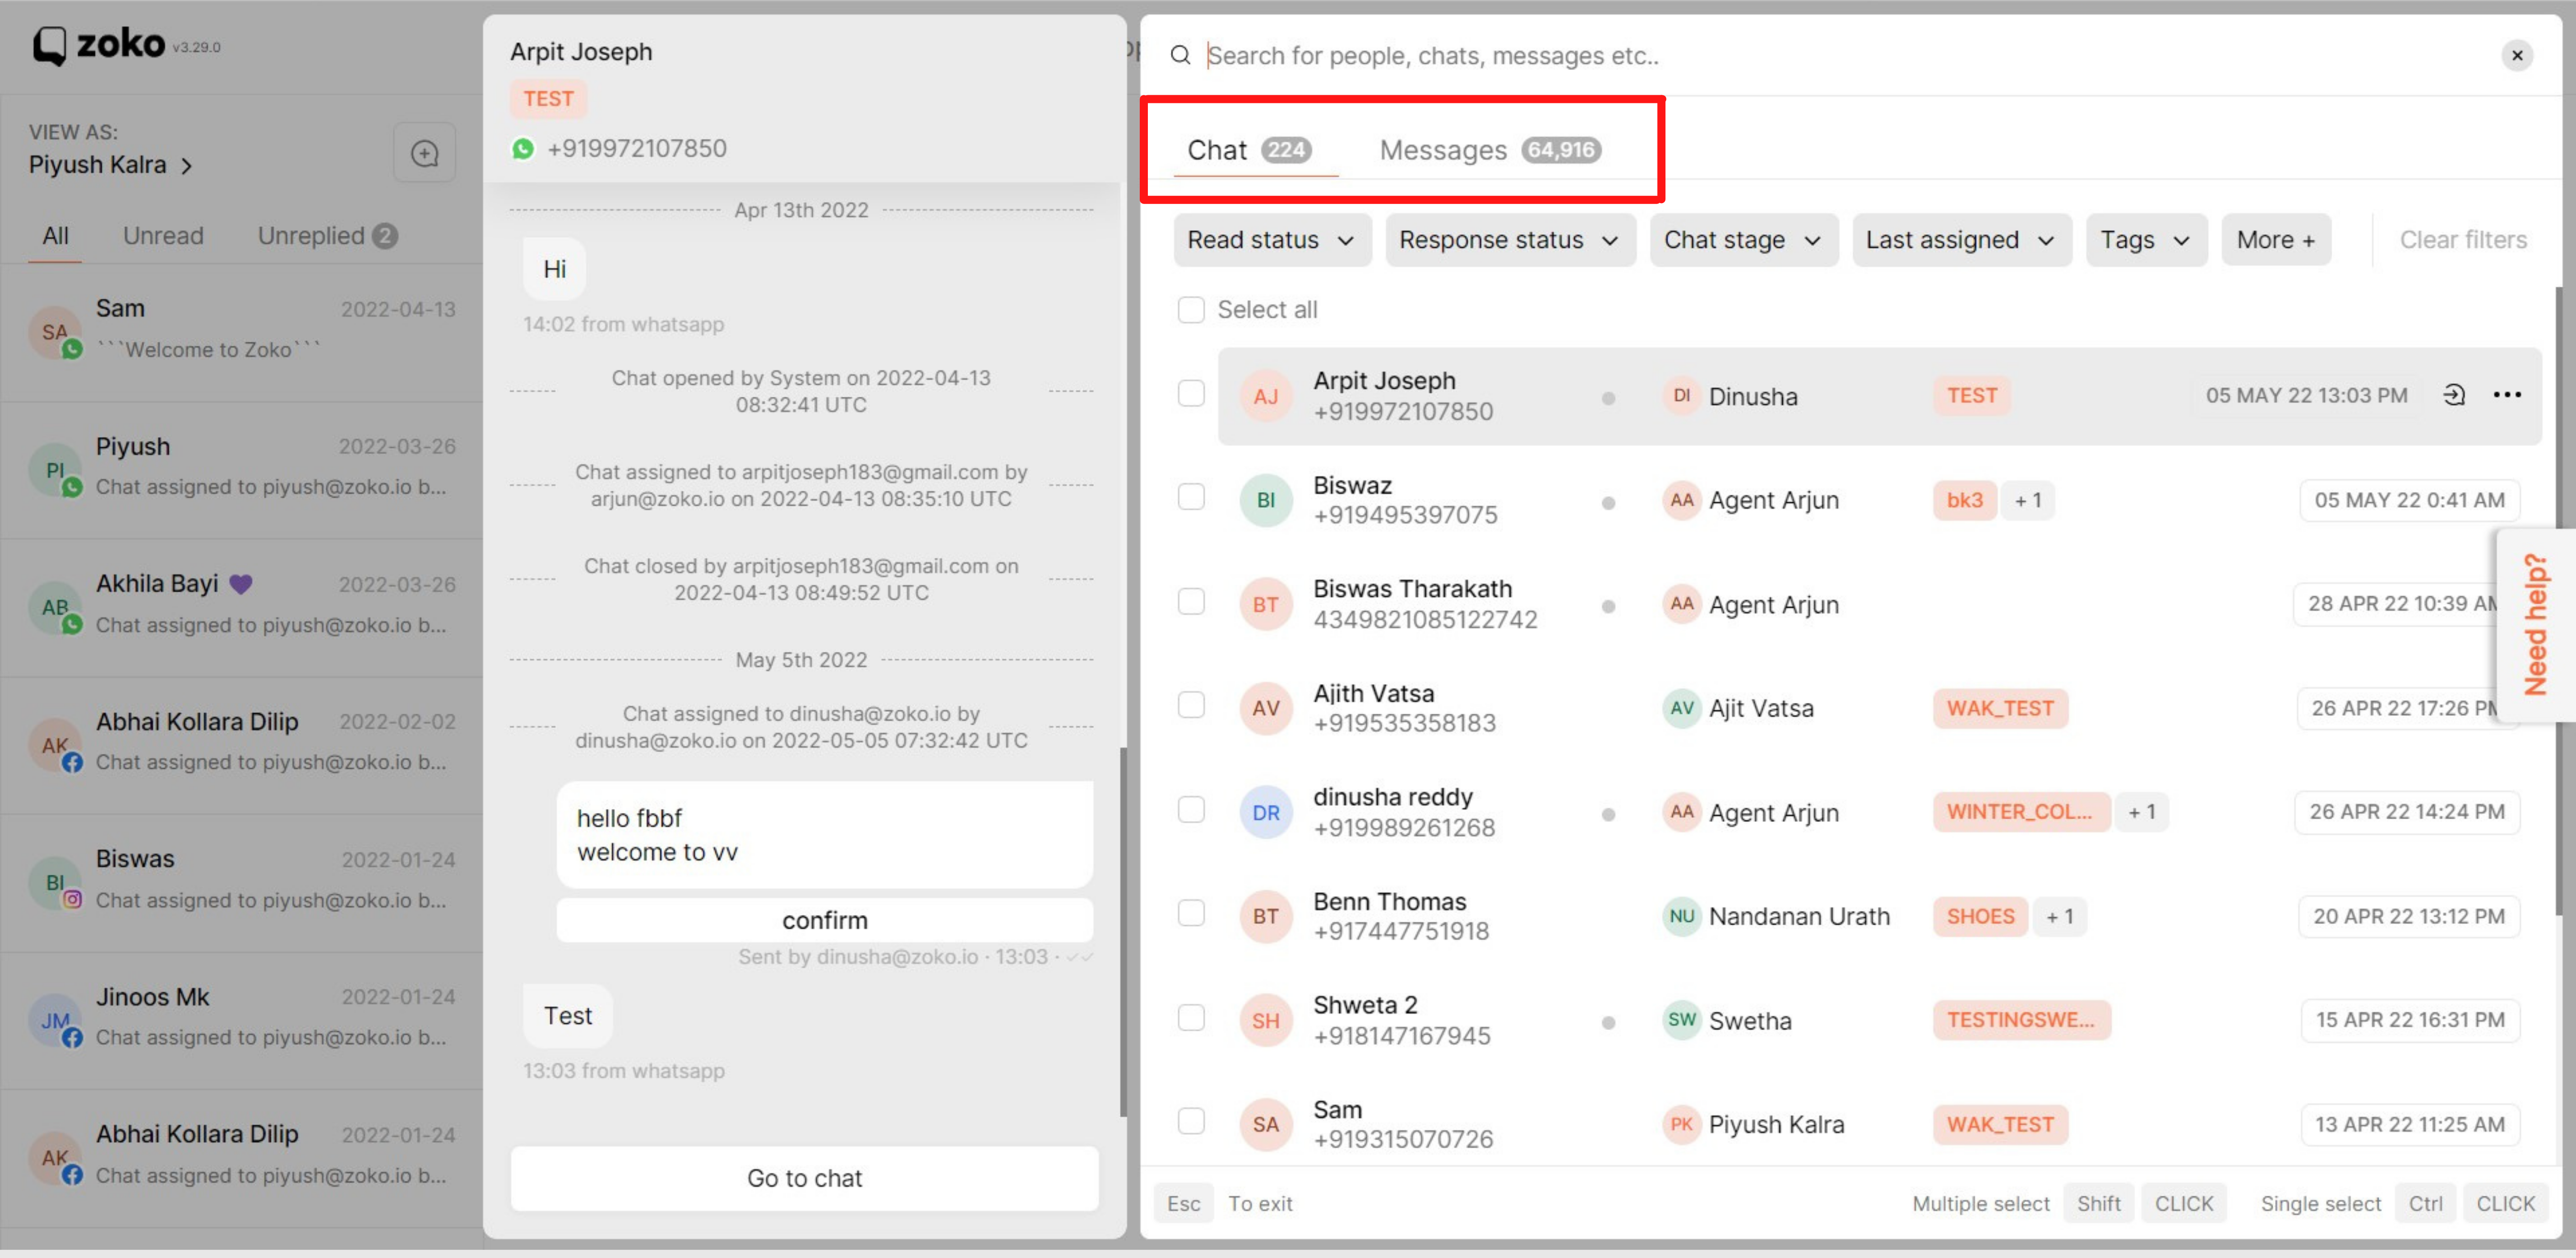2576x1258 pixels.
Task: Click WhatsApp icon beside +919972107850
Action: click(523, 149)
